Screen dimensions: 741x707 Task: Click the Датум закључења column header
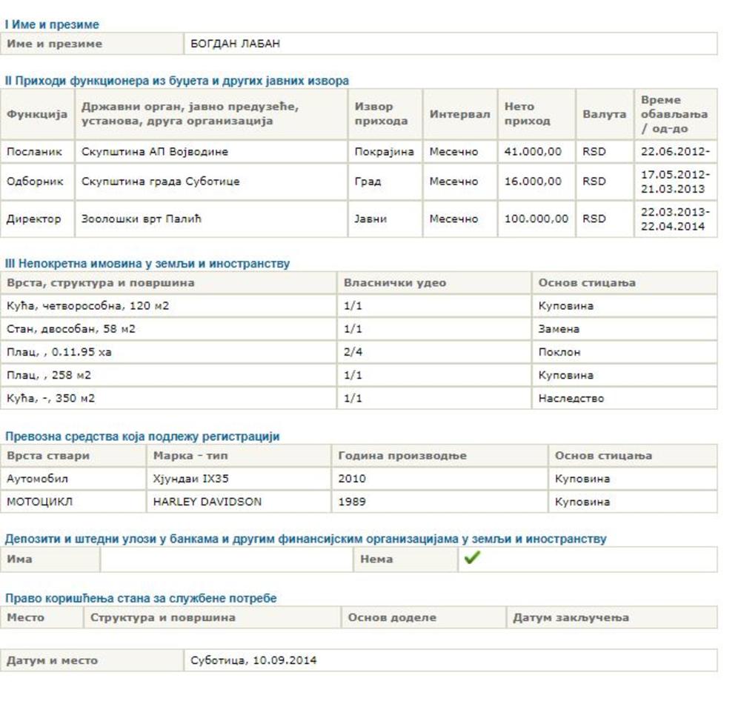(x=571, y=617)
